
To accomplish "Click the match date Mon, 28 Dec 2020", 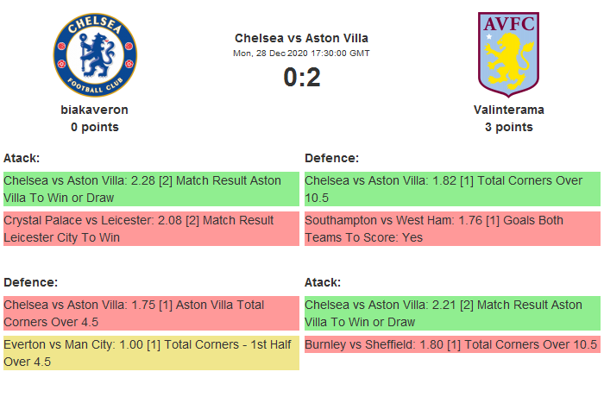I will coord(301,53).
